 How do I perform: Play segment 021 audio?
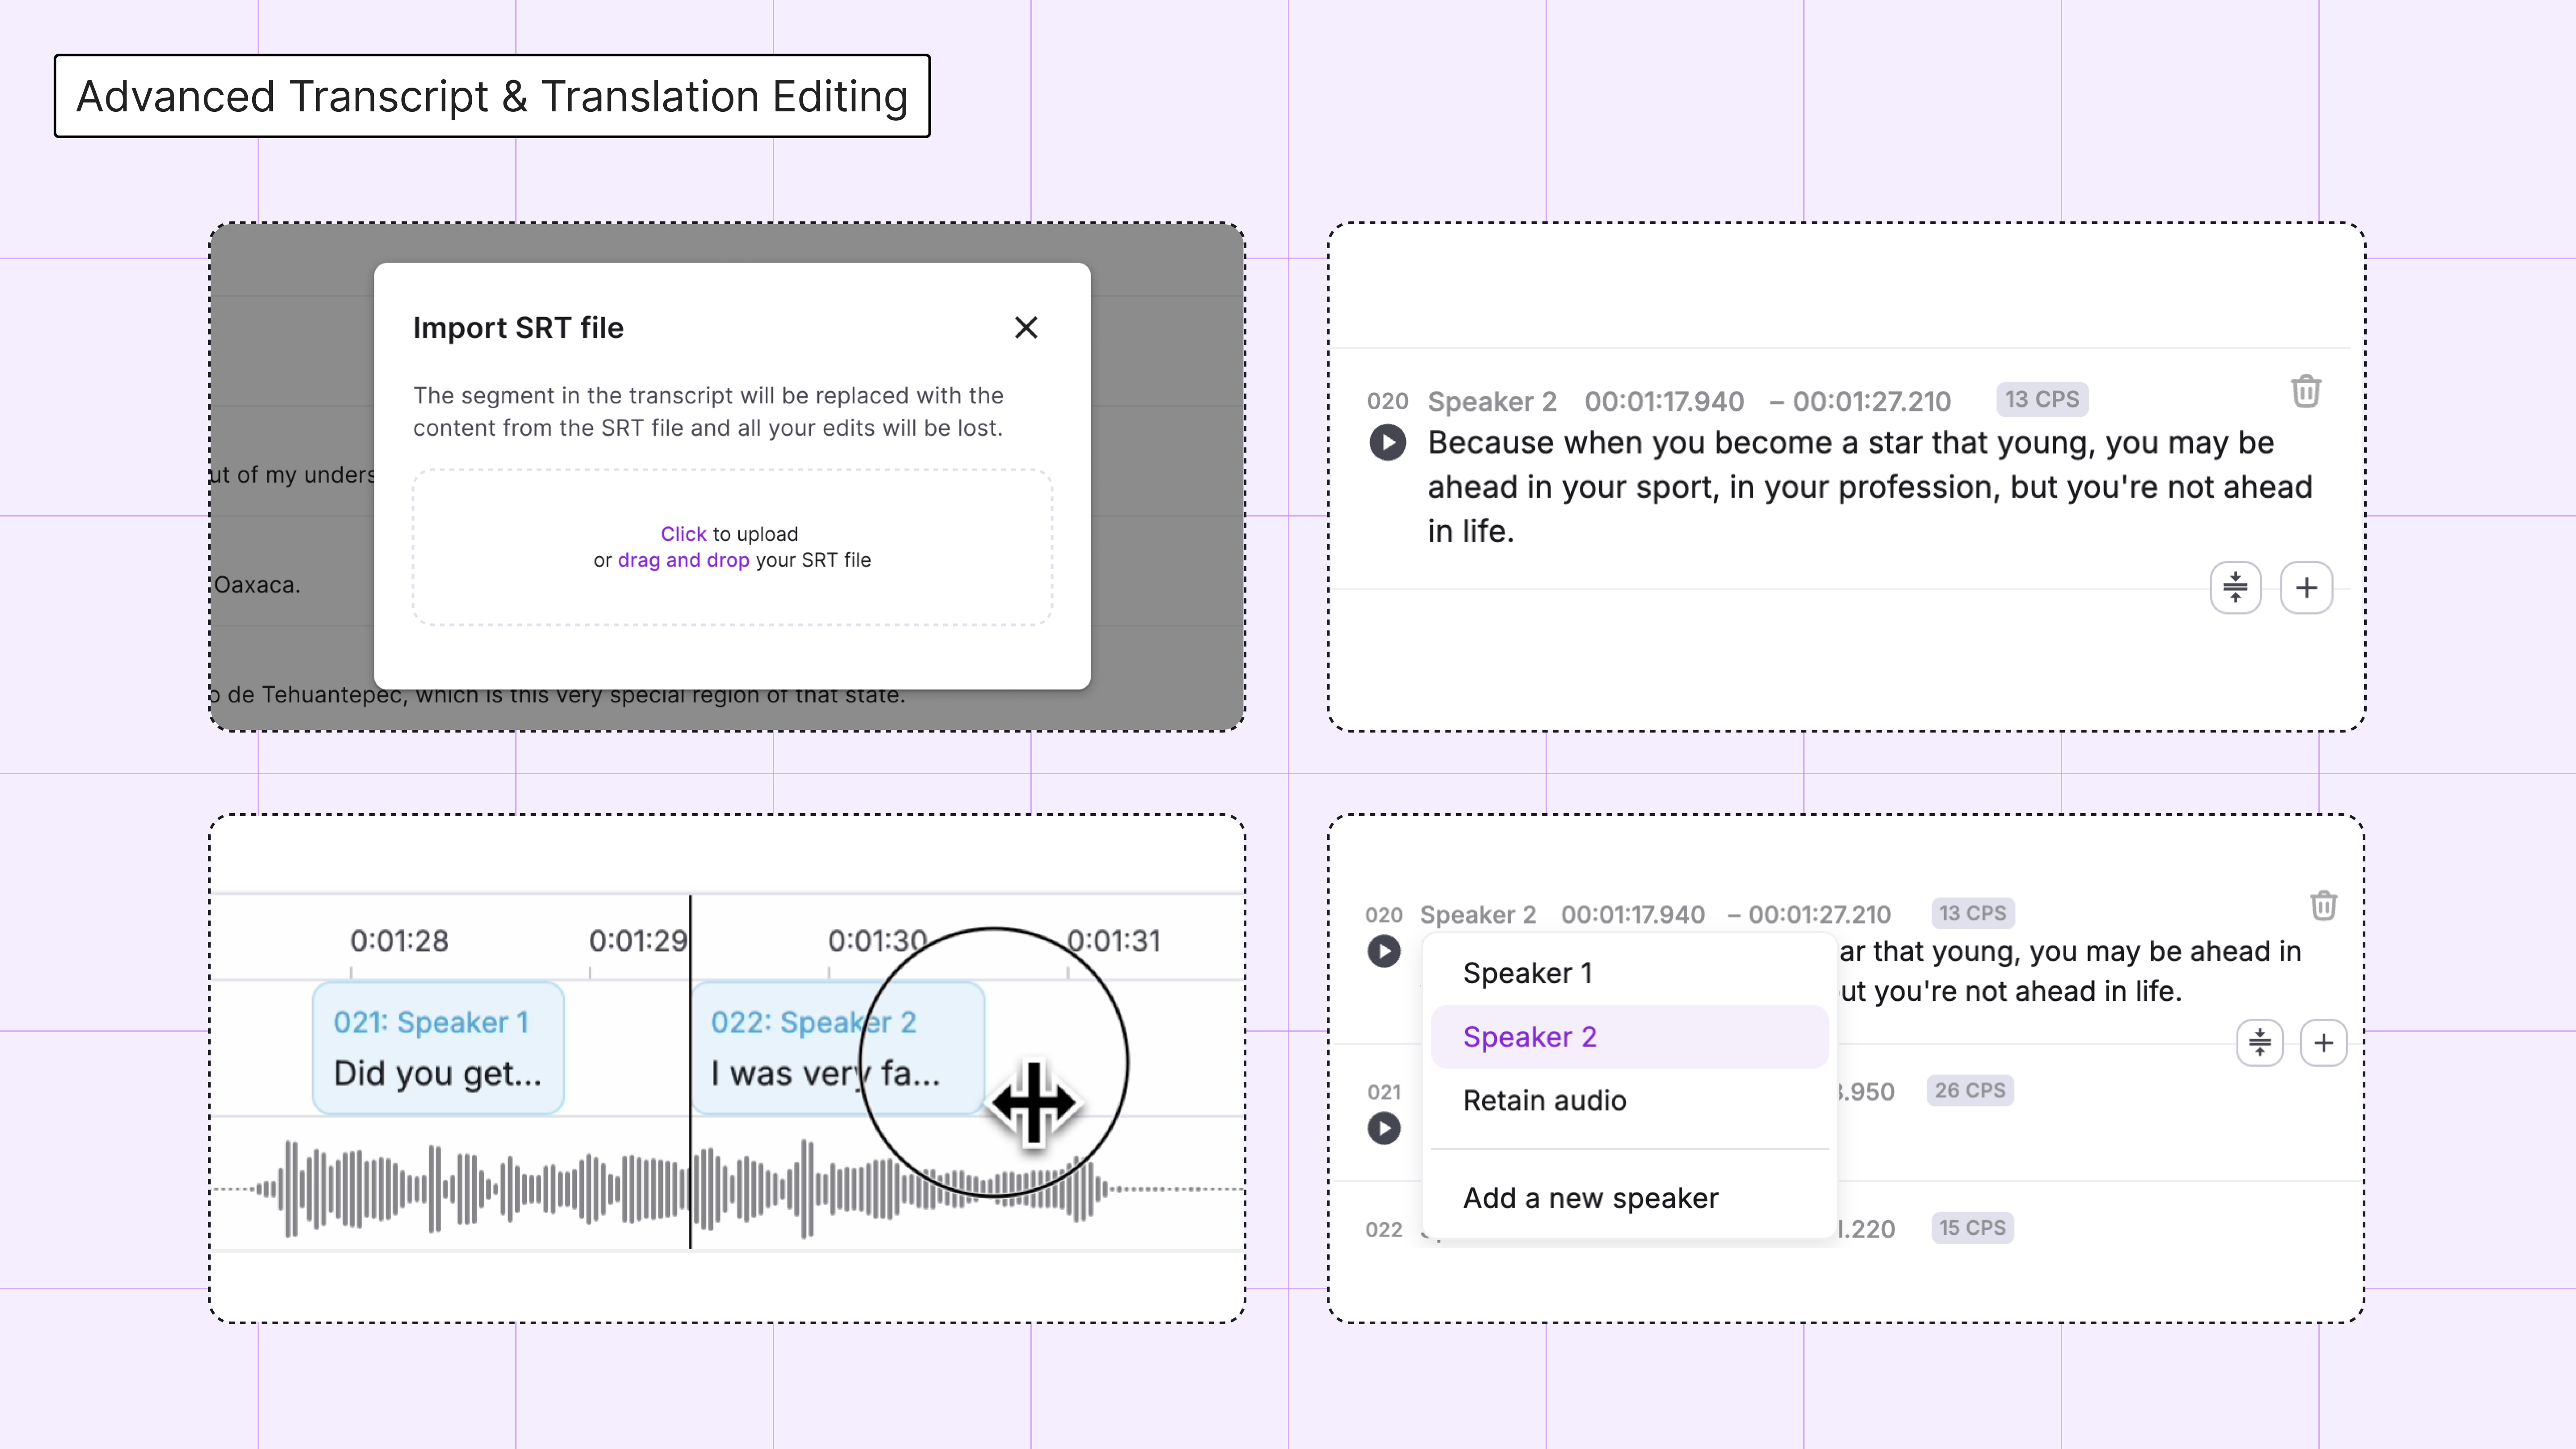[1384, 1129]
